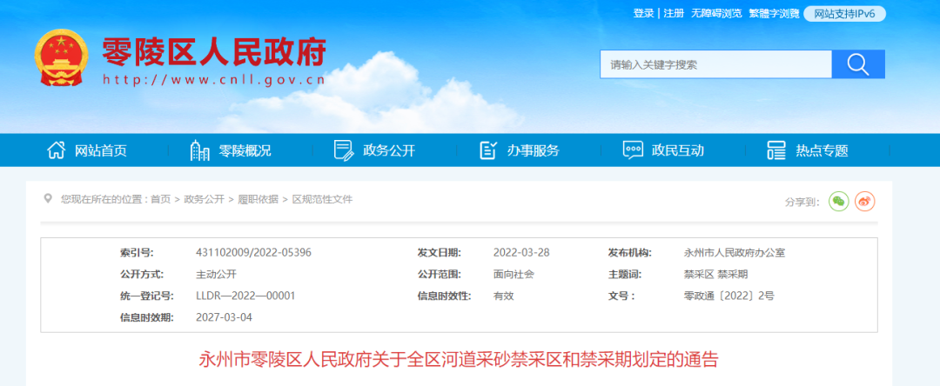Open the 办事服务 navigation menu
940x386 pixels.
click(533, 150)
